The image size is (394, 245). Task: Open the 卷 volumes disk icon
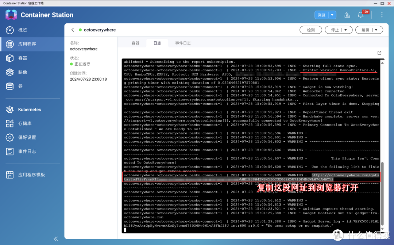pos(10,86)
